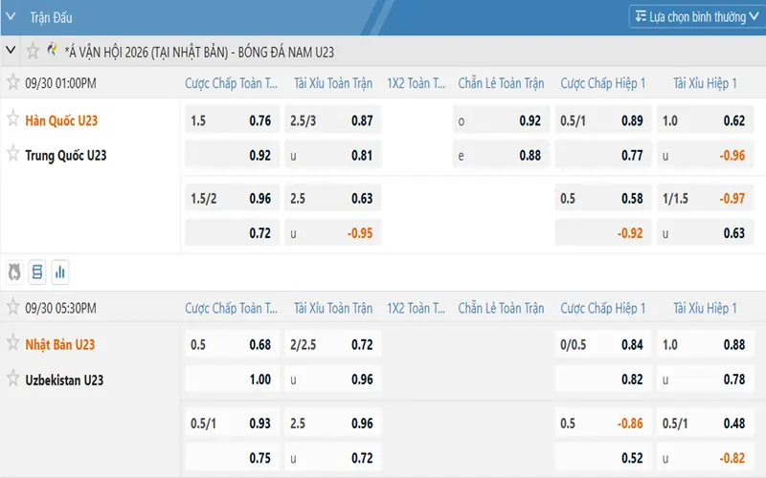Select first-half over 1/1.5 odds -0.97

[x=706, y=198]
